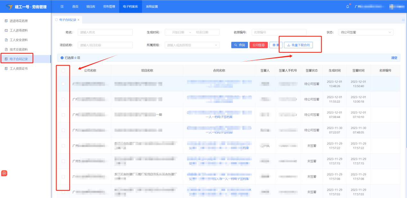Viewport: 407px width, 198px height.
Task: Close the 电子合同记录 tab
Action: point(78,20)
